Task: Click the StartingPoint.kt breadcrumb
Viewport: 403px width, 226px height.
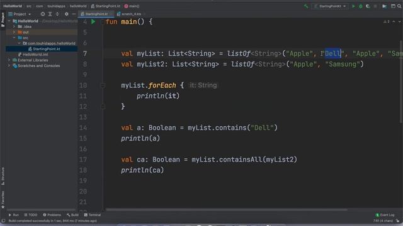Action: point(106,6)
